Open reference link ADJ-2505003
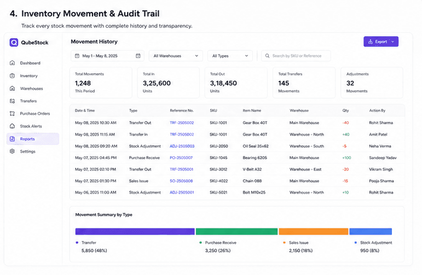This screenshot has width=422, height=275. pyautogui.click(x=182, y=146)
